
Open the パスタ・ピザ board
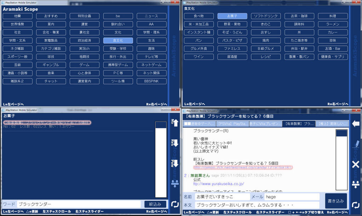tap(232, 40)
